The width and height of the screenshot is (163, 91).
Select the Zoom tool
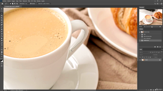2,54
